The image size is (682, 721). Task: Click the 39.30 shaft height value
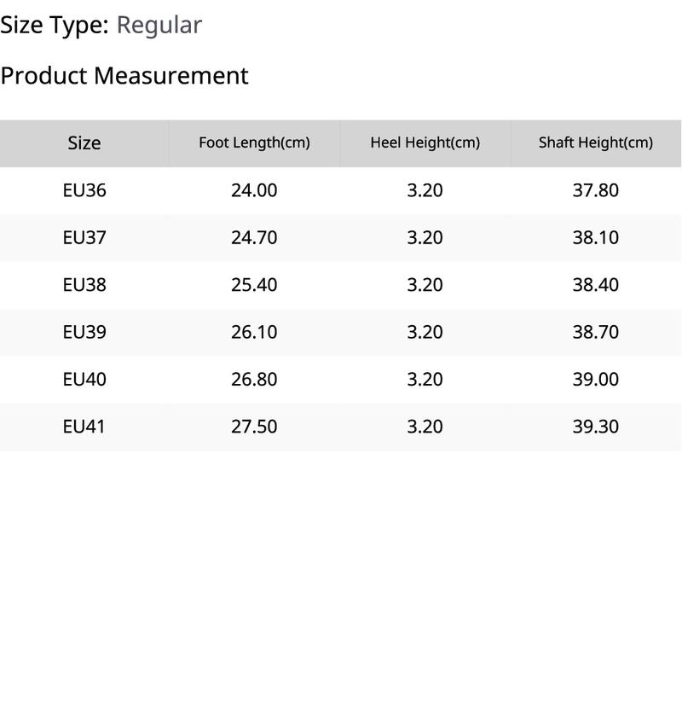[595, 427]
